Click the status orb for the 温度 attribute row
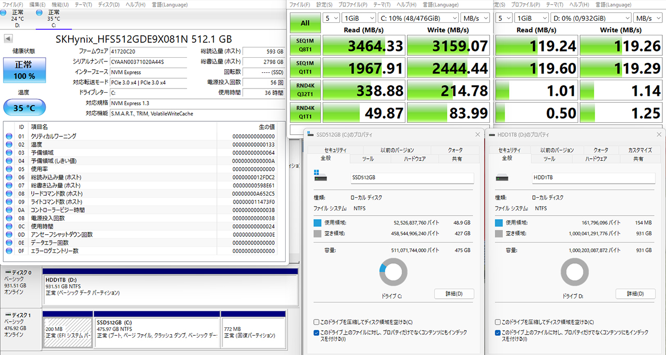 tap(9, 145)
